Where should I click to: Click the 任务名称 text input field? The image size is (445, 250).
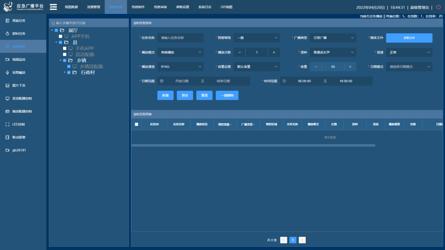pyautogui.click(x=180, y=38)
